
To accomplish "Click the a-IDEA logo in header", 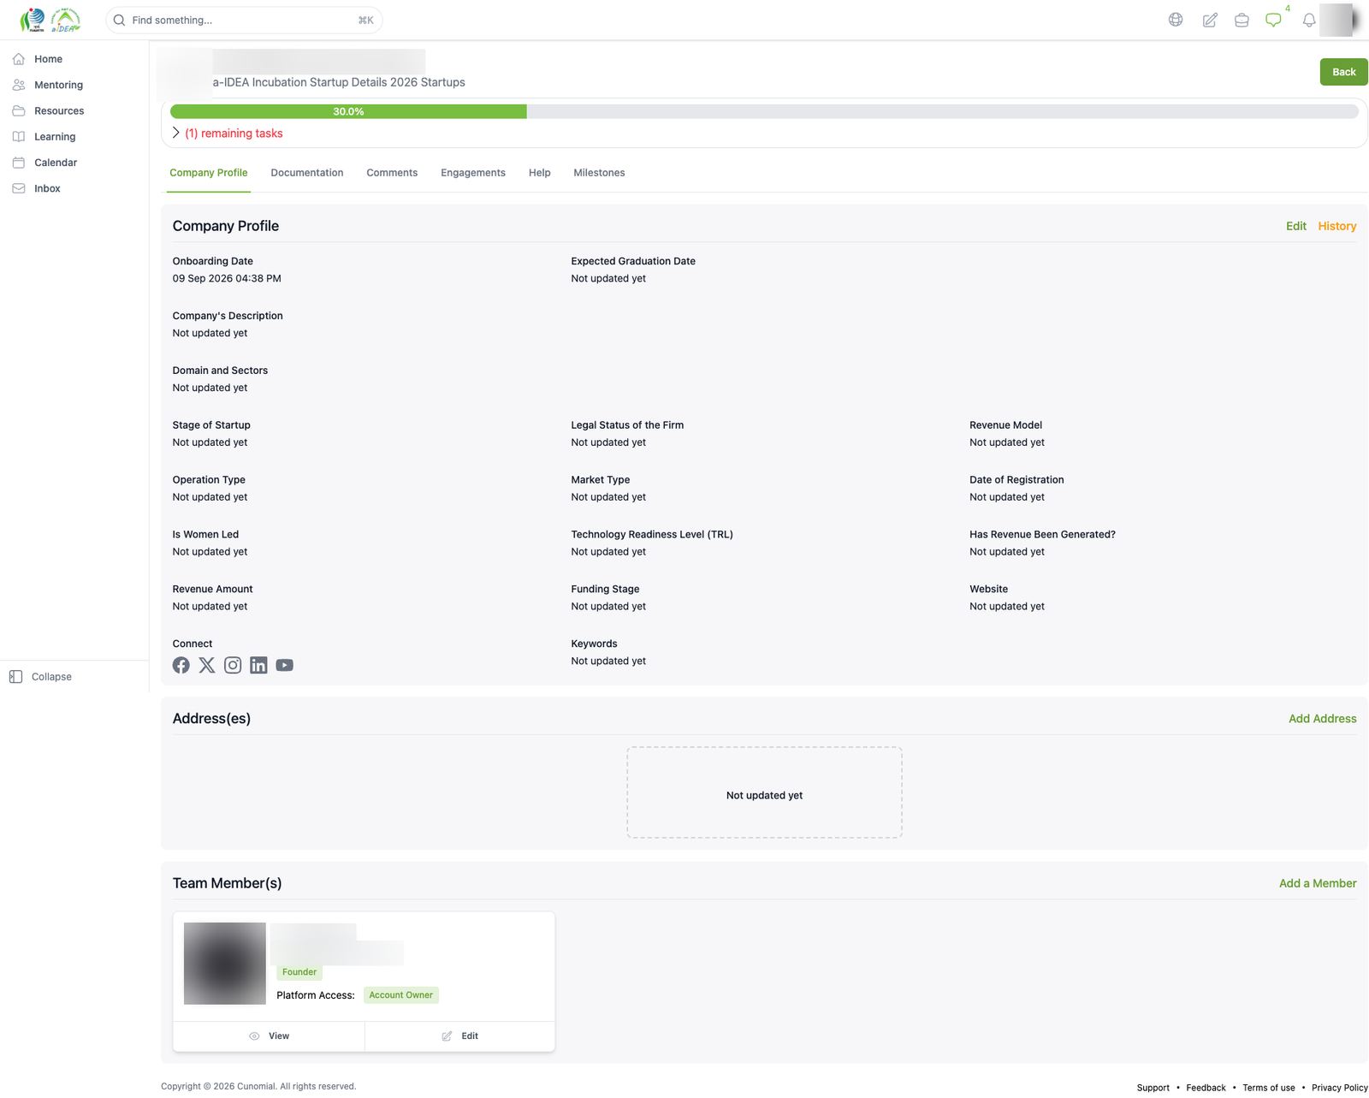I will coord(50,20).
